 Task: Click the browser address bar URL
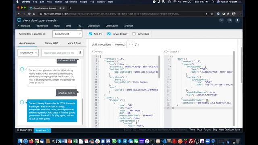tap(111, 14)
